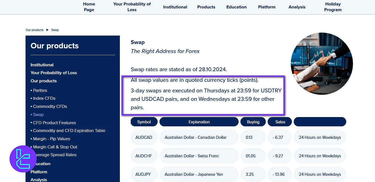This screenshot has height=182, width=375.
Task: Select Institutional in the sidebar
Action: coord(42,65)
